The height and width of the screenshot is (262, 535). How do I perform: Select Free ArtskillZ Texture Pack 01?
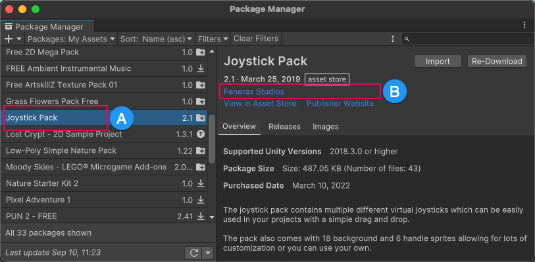click(104, 85)
